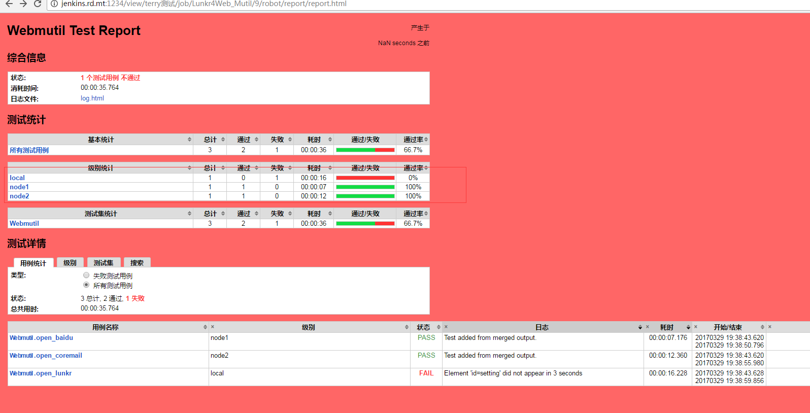Click sort arrows beside 用例名称 header

205,327
